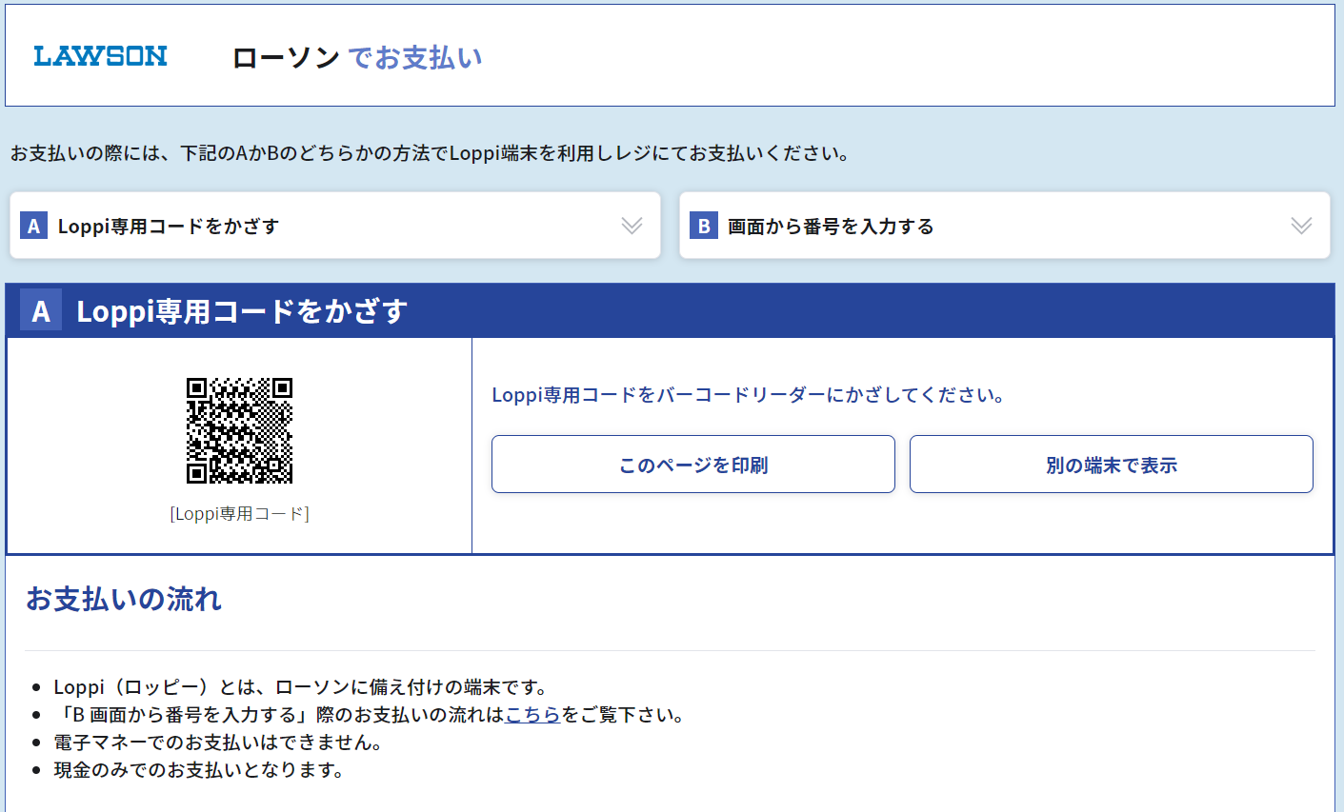Click the バーコードリーダーにかざしてください instruction text
The width and height of the screenshot is (1344, 812).
point(750,395)
